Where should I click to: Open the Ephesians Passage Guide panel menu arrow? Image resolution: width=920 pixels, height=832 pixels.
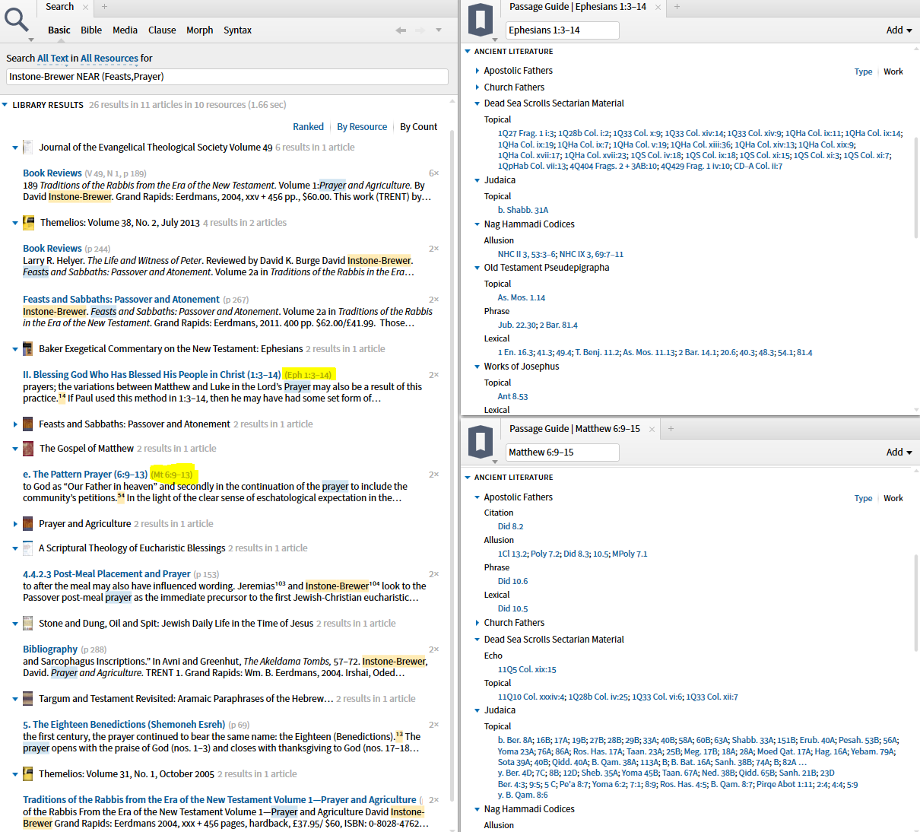pyautogui.click(x=495, y=40)
